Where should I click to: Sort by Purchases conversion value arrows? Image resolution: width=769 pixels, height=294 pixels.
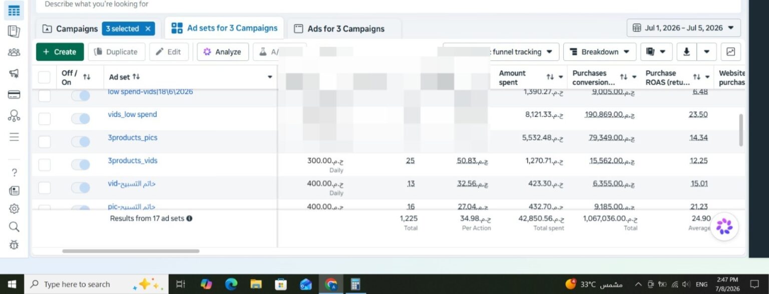click(x=623, y=77)
